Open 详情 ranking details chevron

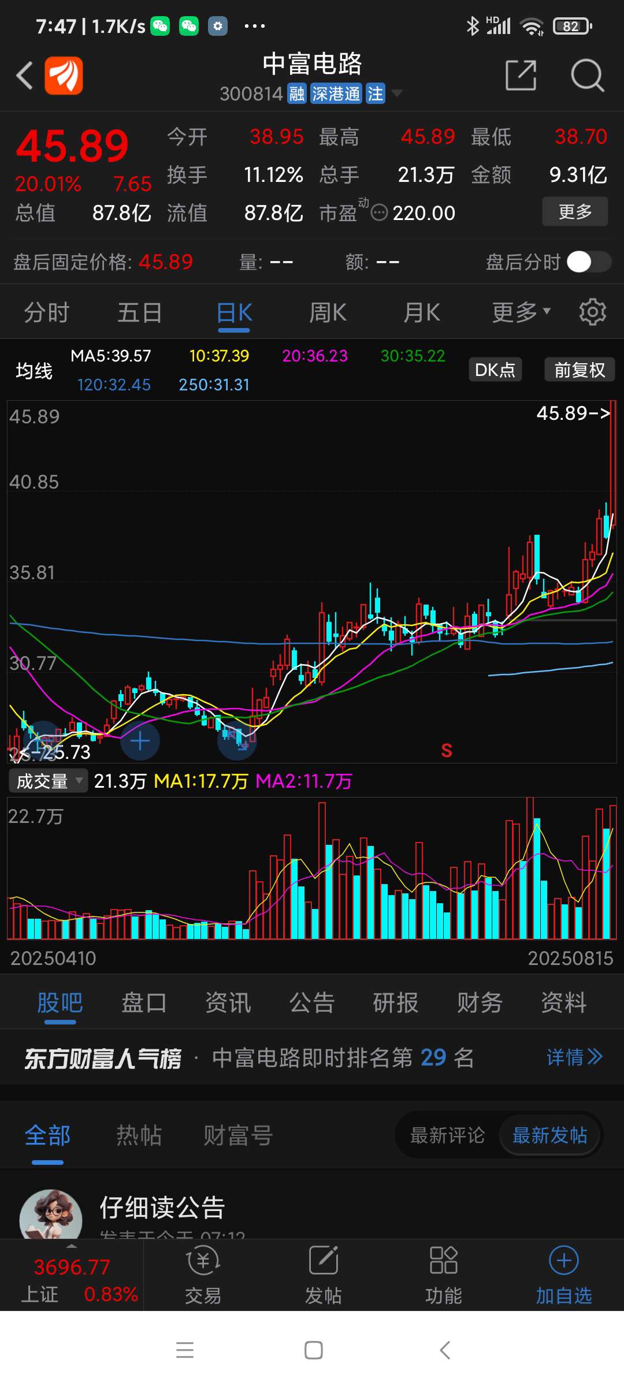coord(574,1057)
